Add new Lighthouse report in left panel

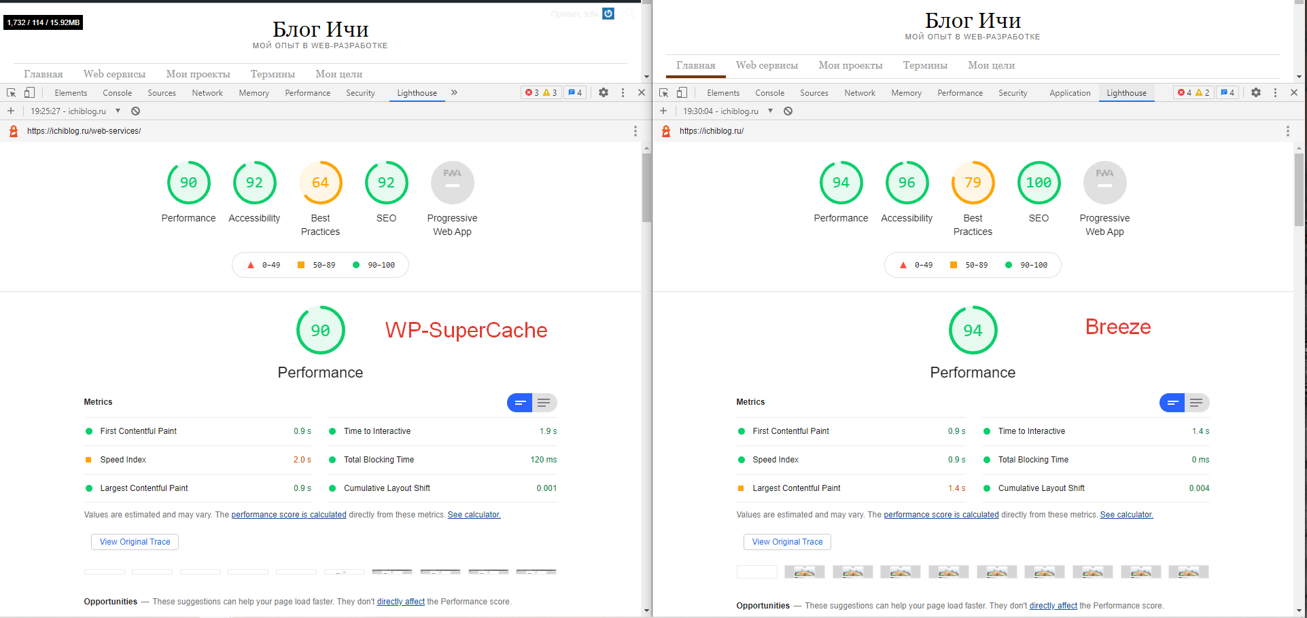tap(11, 111)
